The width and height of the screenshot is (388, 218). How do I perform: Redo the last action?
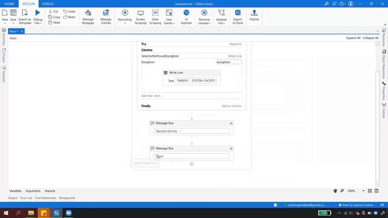pos(69,17)
